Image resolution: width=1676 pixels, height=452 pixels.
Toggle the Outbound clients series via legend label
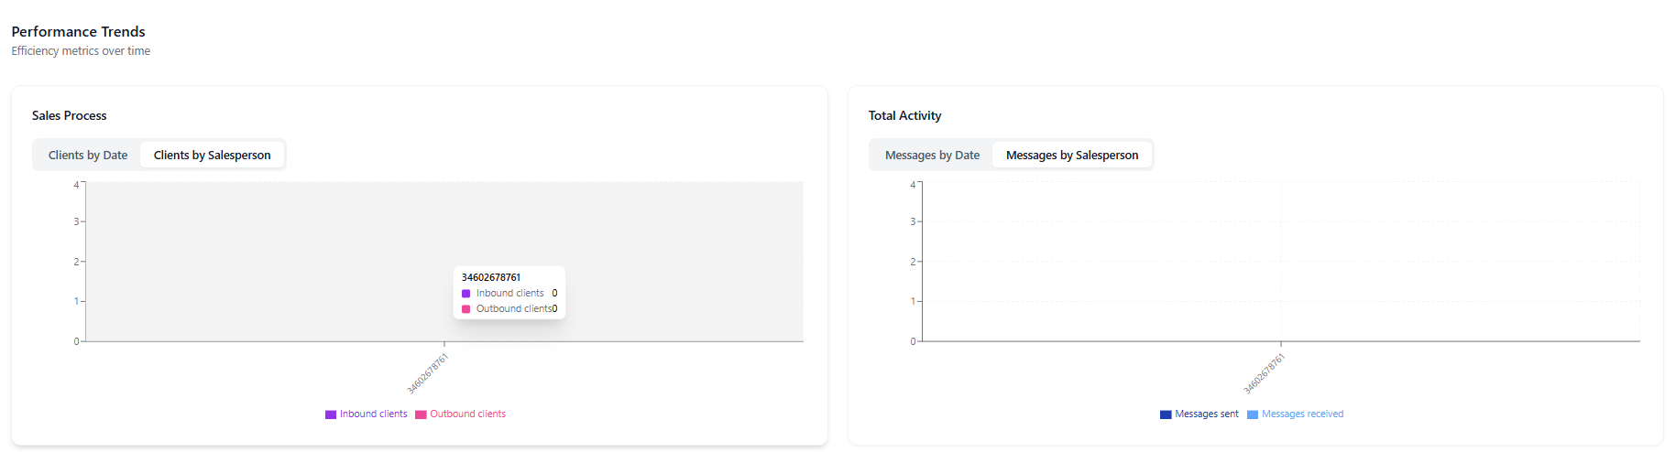pyautogui.click(x=467, y=414)
